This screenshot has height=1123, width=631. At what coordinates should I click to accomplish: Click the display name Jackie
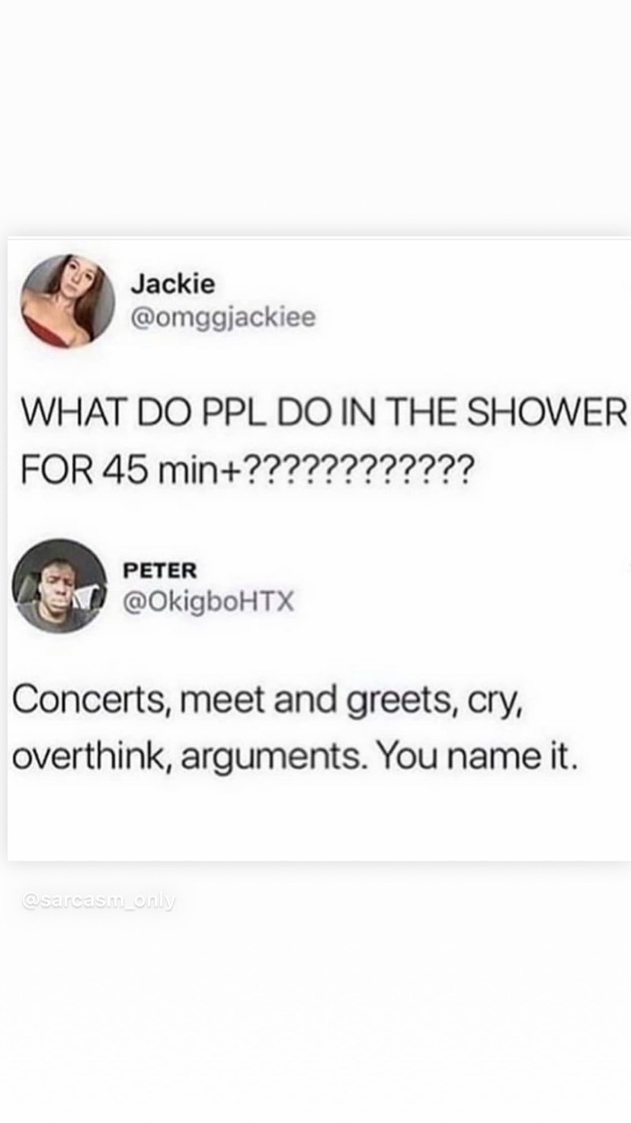(173, 285)
